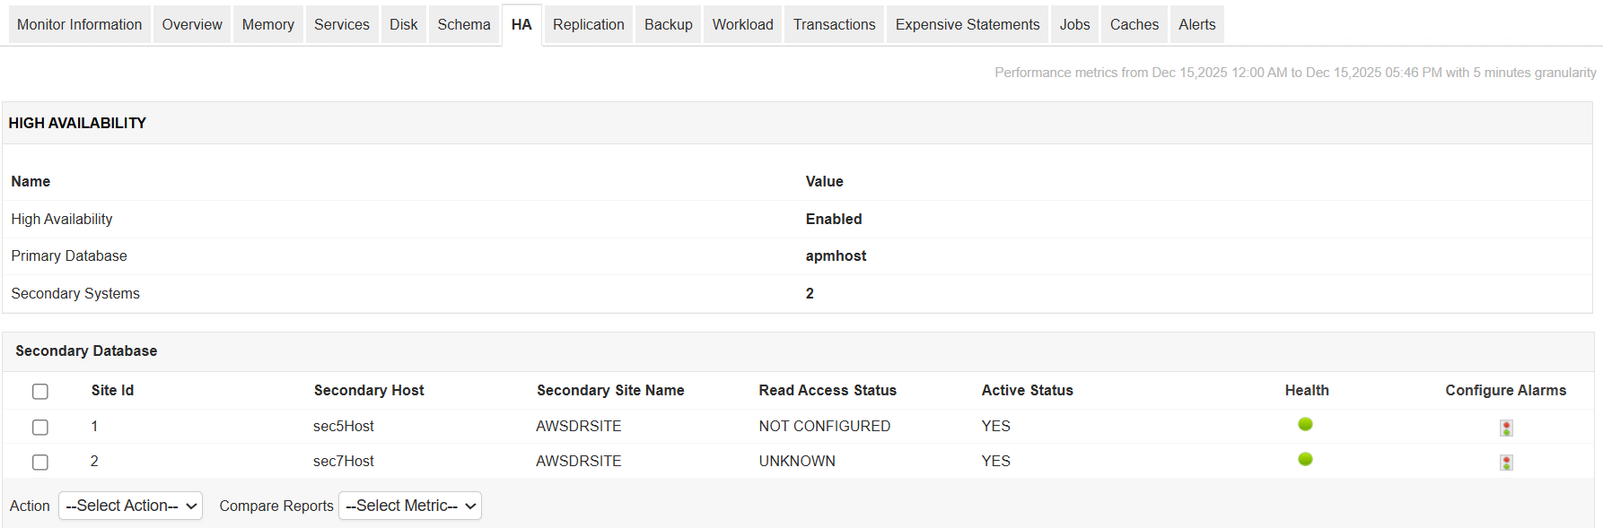Image resolution: width=1603 pixels, height=528 pixels.
Task: Open Configure Alarms for sec7Host row
Action: point(1505,462)
